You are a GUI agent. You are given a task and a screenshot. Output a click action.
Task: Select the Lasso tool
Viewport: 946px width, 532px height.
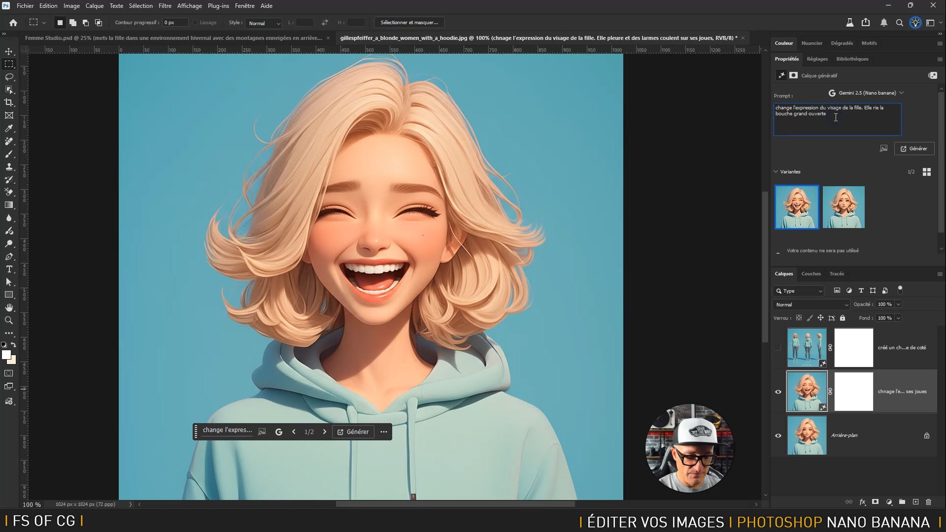coord(9,77)
